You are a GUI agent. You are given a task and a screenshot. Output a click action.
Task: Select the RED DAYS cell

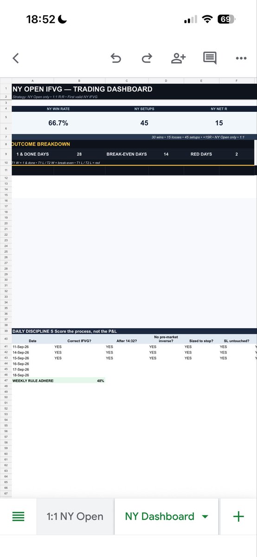click(x=201, y=154)
